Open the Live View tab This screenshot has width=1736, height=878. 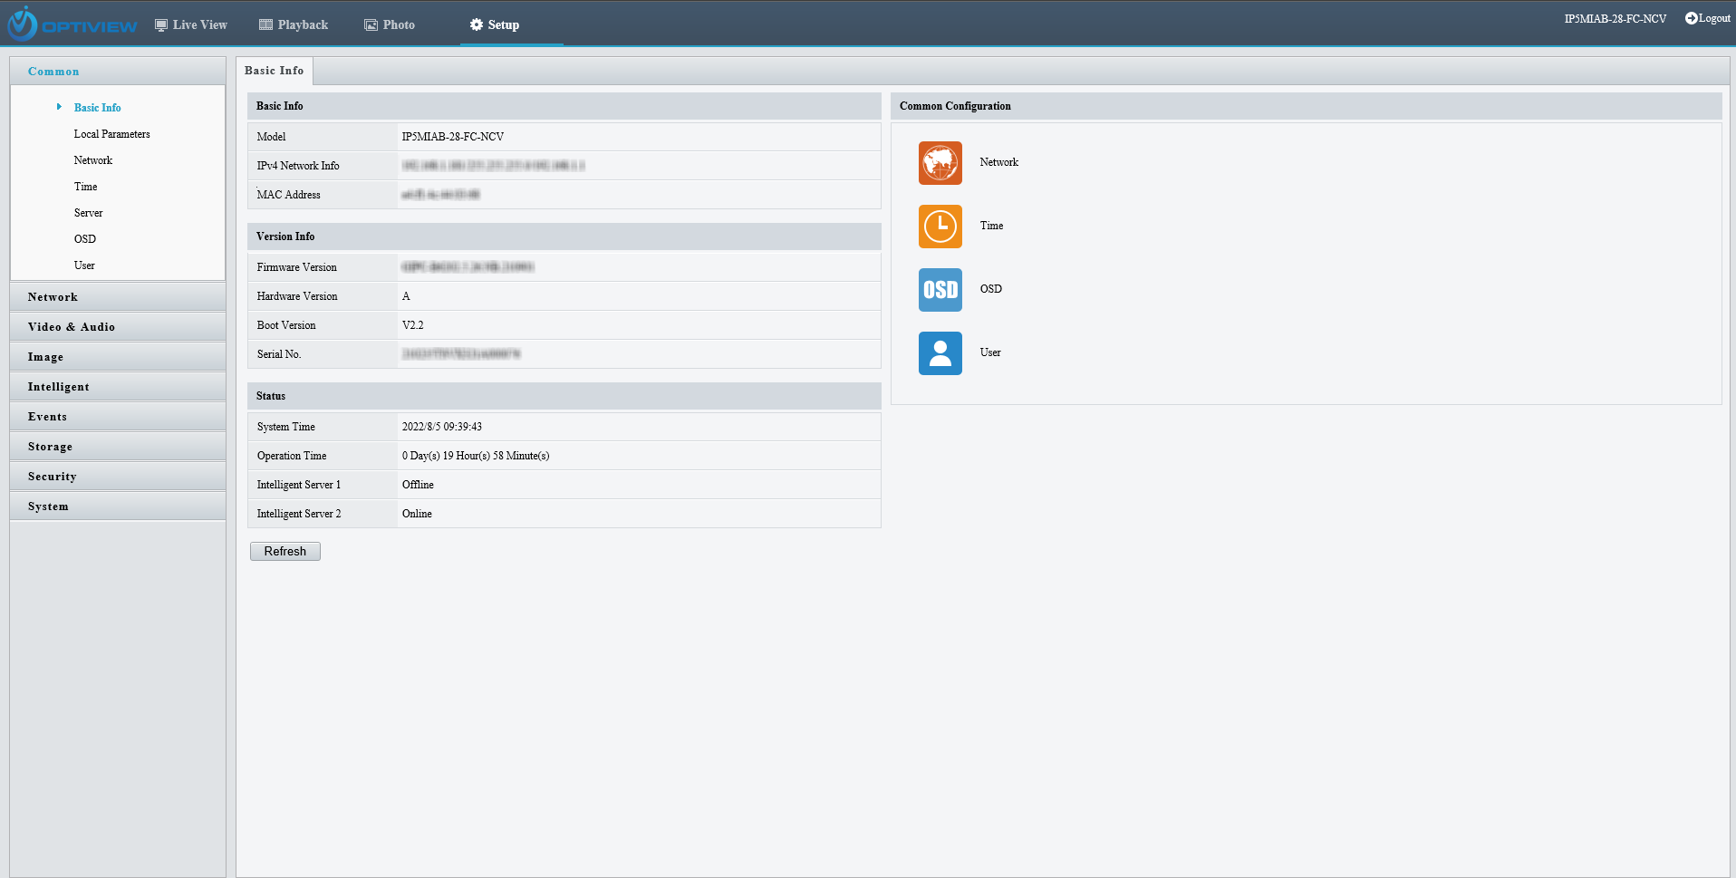(191, 24)
